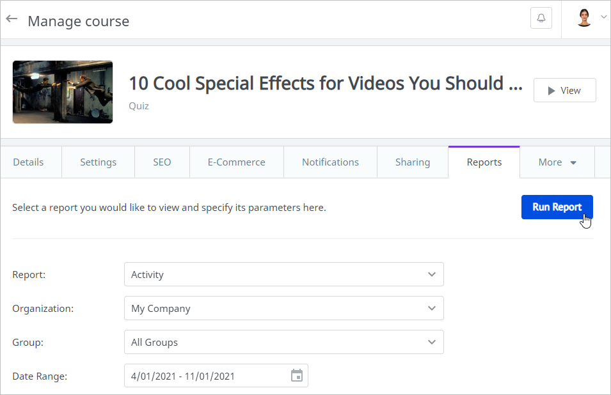Click the course video thumbnail

tap(63, 92)
